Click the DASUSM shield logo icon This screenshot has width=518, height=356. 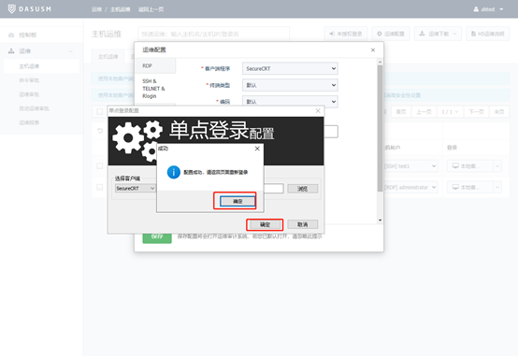11,9
